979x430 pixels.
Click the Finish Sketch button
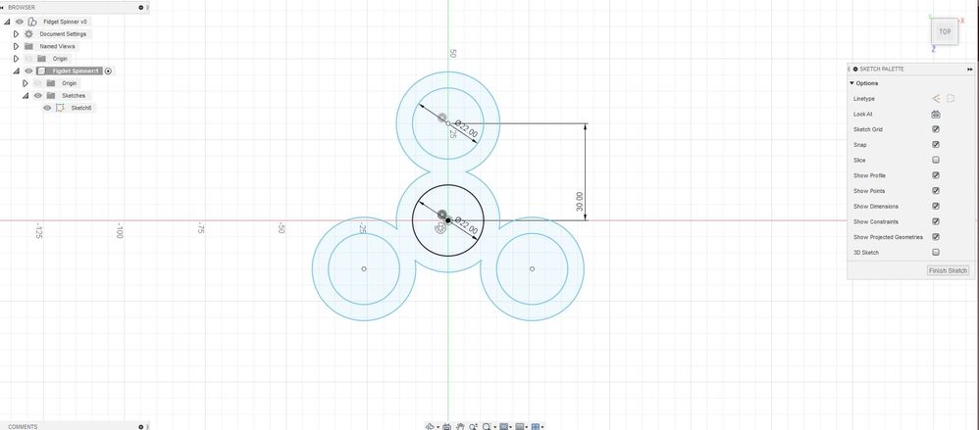pyautogui.click(x=948, y=270)
